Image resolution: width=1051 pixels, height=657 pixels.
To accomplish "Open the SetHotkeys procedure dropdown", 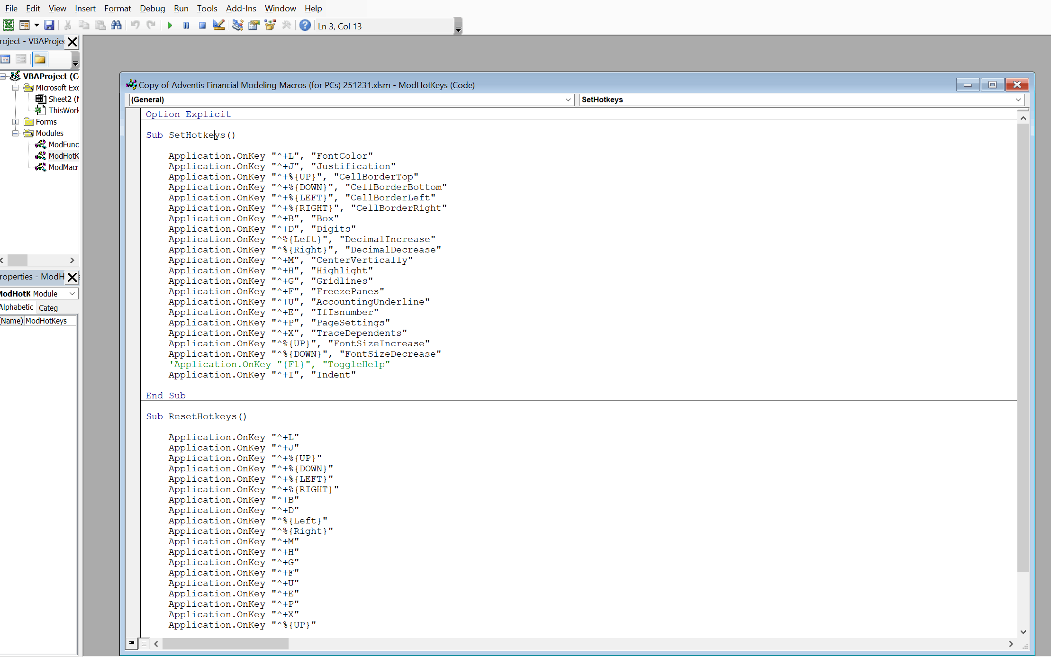I will pyautogui.click(x=1018, y=100).
